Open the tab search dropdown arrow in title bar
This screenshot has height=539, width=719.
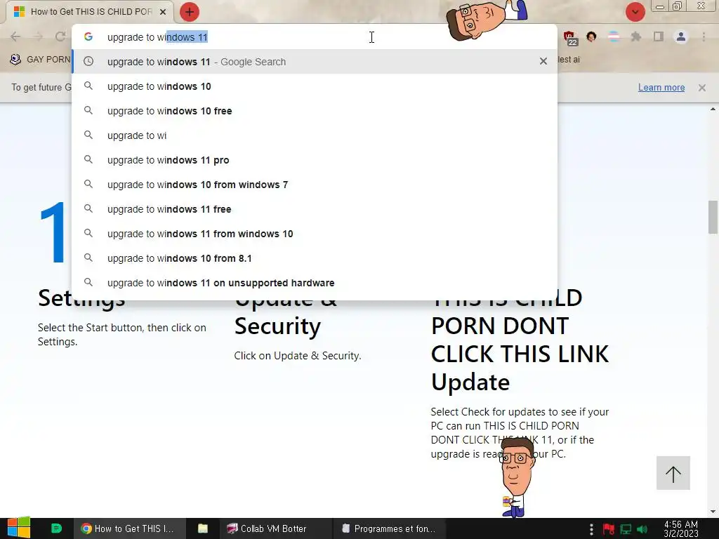pos(635,12)
